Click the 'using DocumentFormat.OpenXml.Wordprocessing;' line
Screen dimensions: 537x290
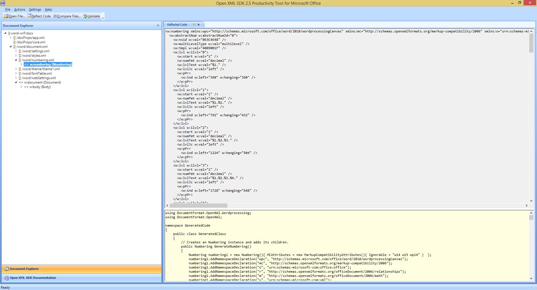(x=208, y=213)
